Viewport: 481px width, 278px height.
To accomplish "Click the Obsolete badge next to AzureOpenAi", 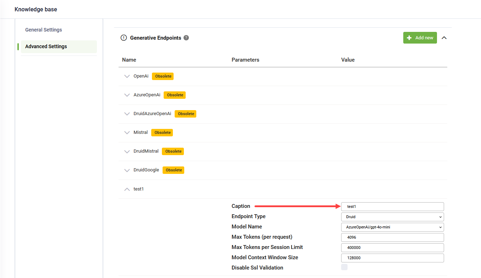I will [175, 95].
